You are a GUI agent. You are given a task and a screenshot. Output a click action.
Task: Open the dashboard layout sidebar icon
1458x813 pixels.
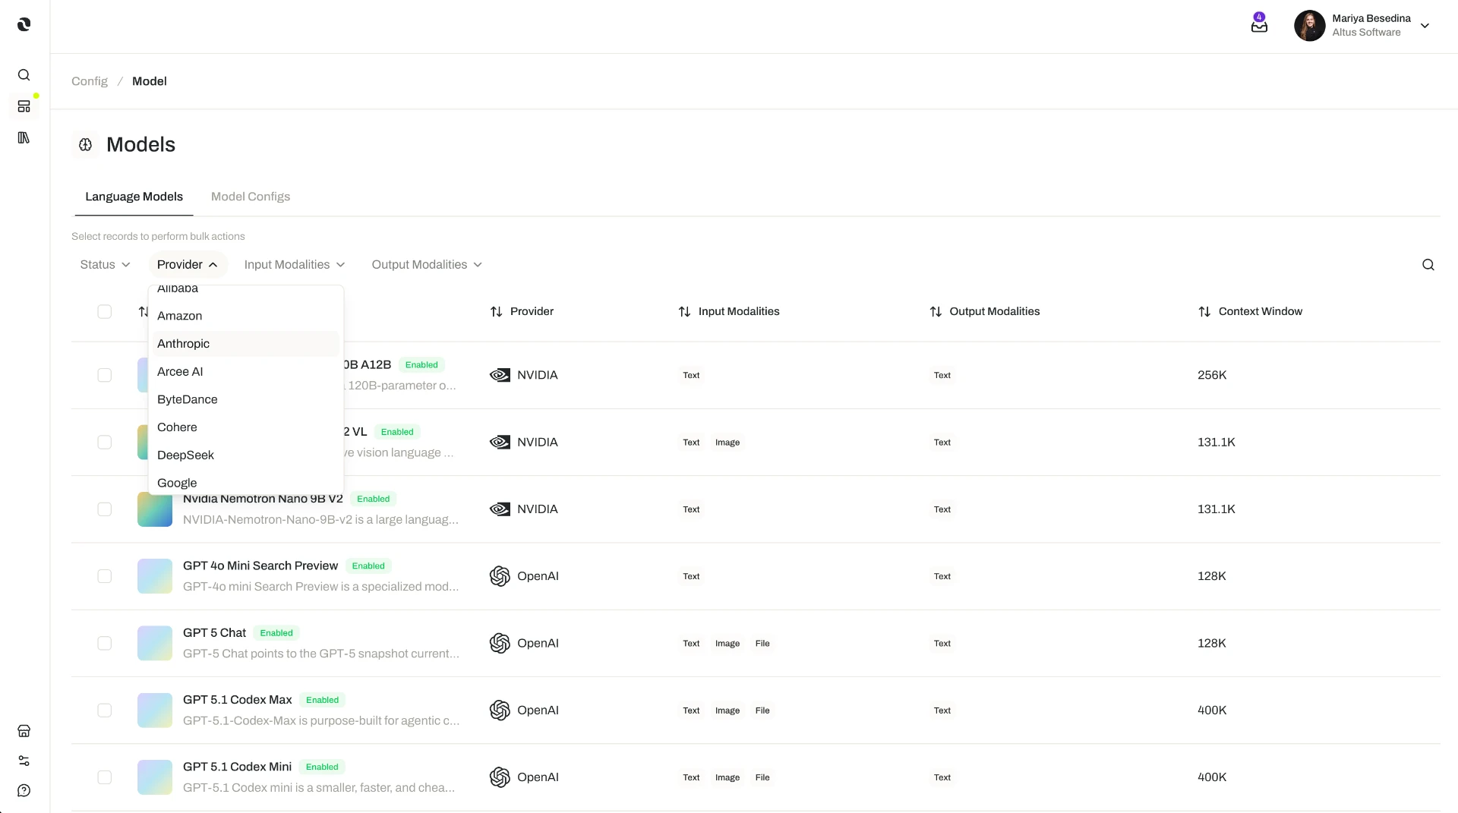(24, 106)
